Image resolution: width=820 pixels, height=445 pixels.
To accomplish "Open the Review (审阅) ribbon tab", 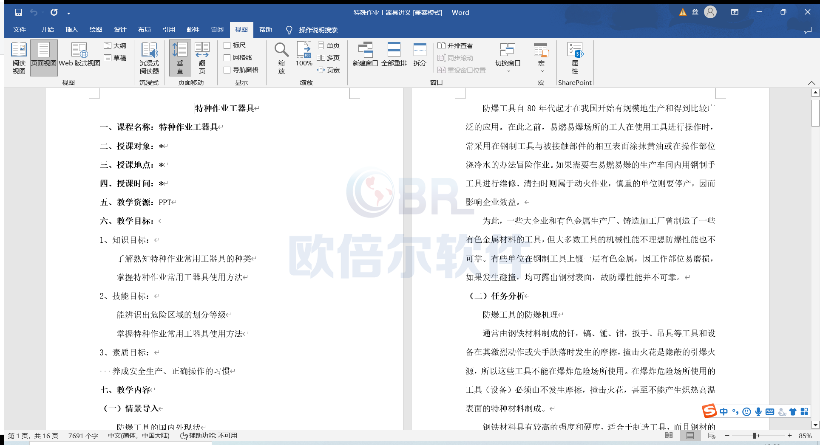I will [217, 30].
